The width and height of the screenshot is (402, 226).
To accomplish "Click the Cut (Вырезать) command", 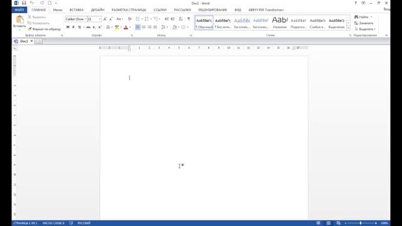I will point(36,17).
